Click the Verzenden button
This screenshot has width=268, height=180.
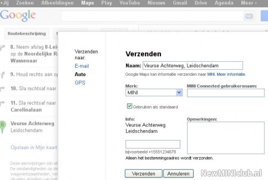pos(143,174)
